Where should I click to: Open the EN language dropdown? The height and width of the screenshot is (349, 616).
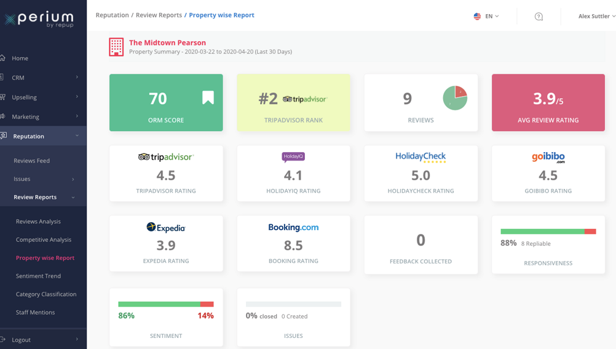492,17
